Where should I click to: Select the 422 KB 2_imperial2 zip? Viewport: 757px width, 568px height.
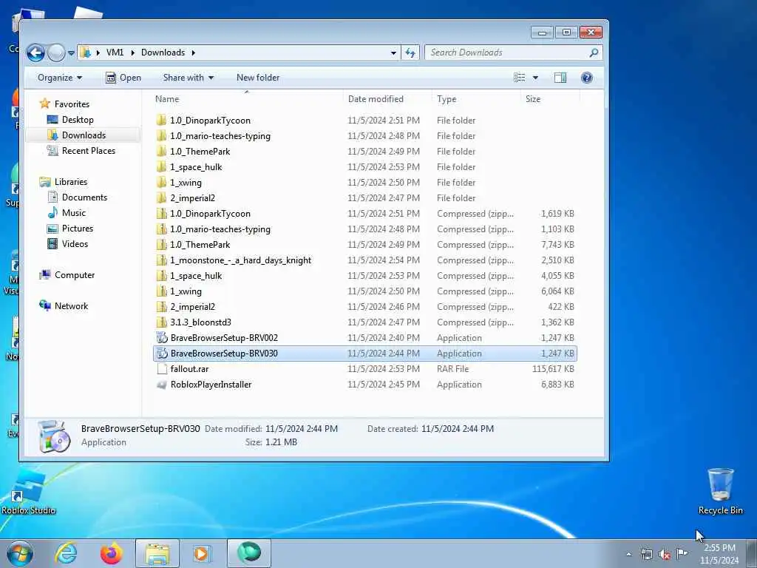pyautogui.click(x=365, y=306)
